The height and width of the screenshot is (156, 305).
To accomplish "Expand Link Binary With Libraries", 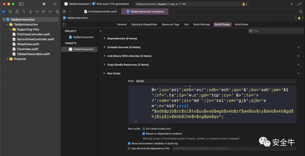I will [104, 56].
